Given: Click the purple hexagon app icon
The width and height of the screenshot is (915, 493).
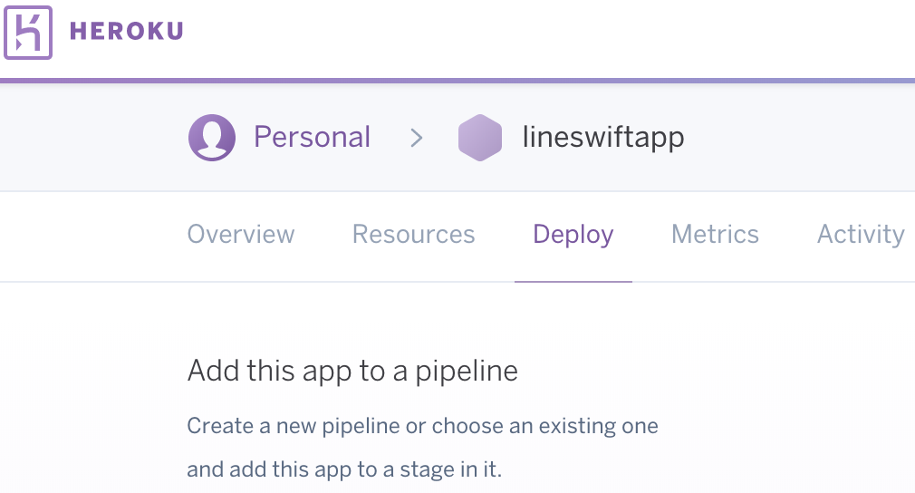Looking at the screenshot, I should click(x=479, y=138).
